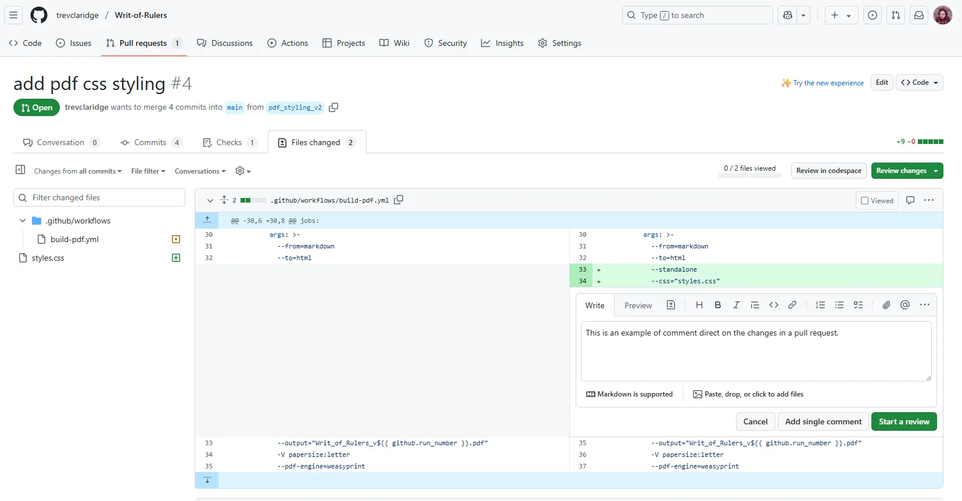The height and width of the screenshot is (501, 962).
Task: Click Add single comment button
Action: pos(823,422)
